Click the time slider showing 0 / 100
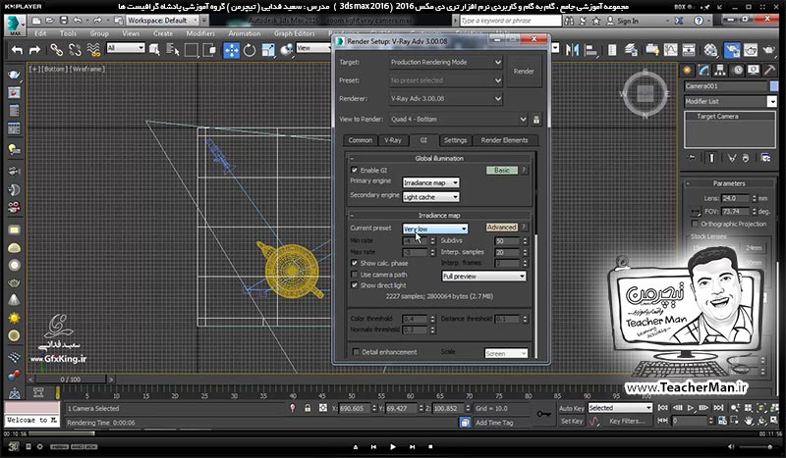The height and width of the screenshot is (458, 786). pos(71,380)
